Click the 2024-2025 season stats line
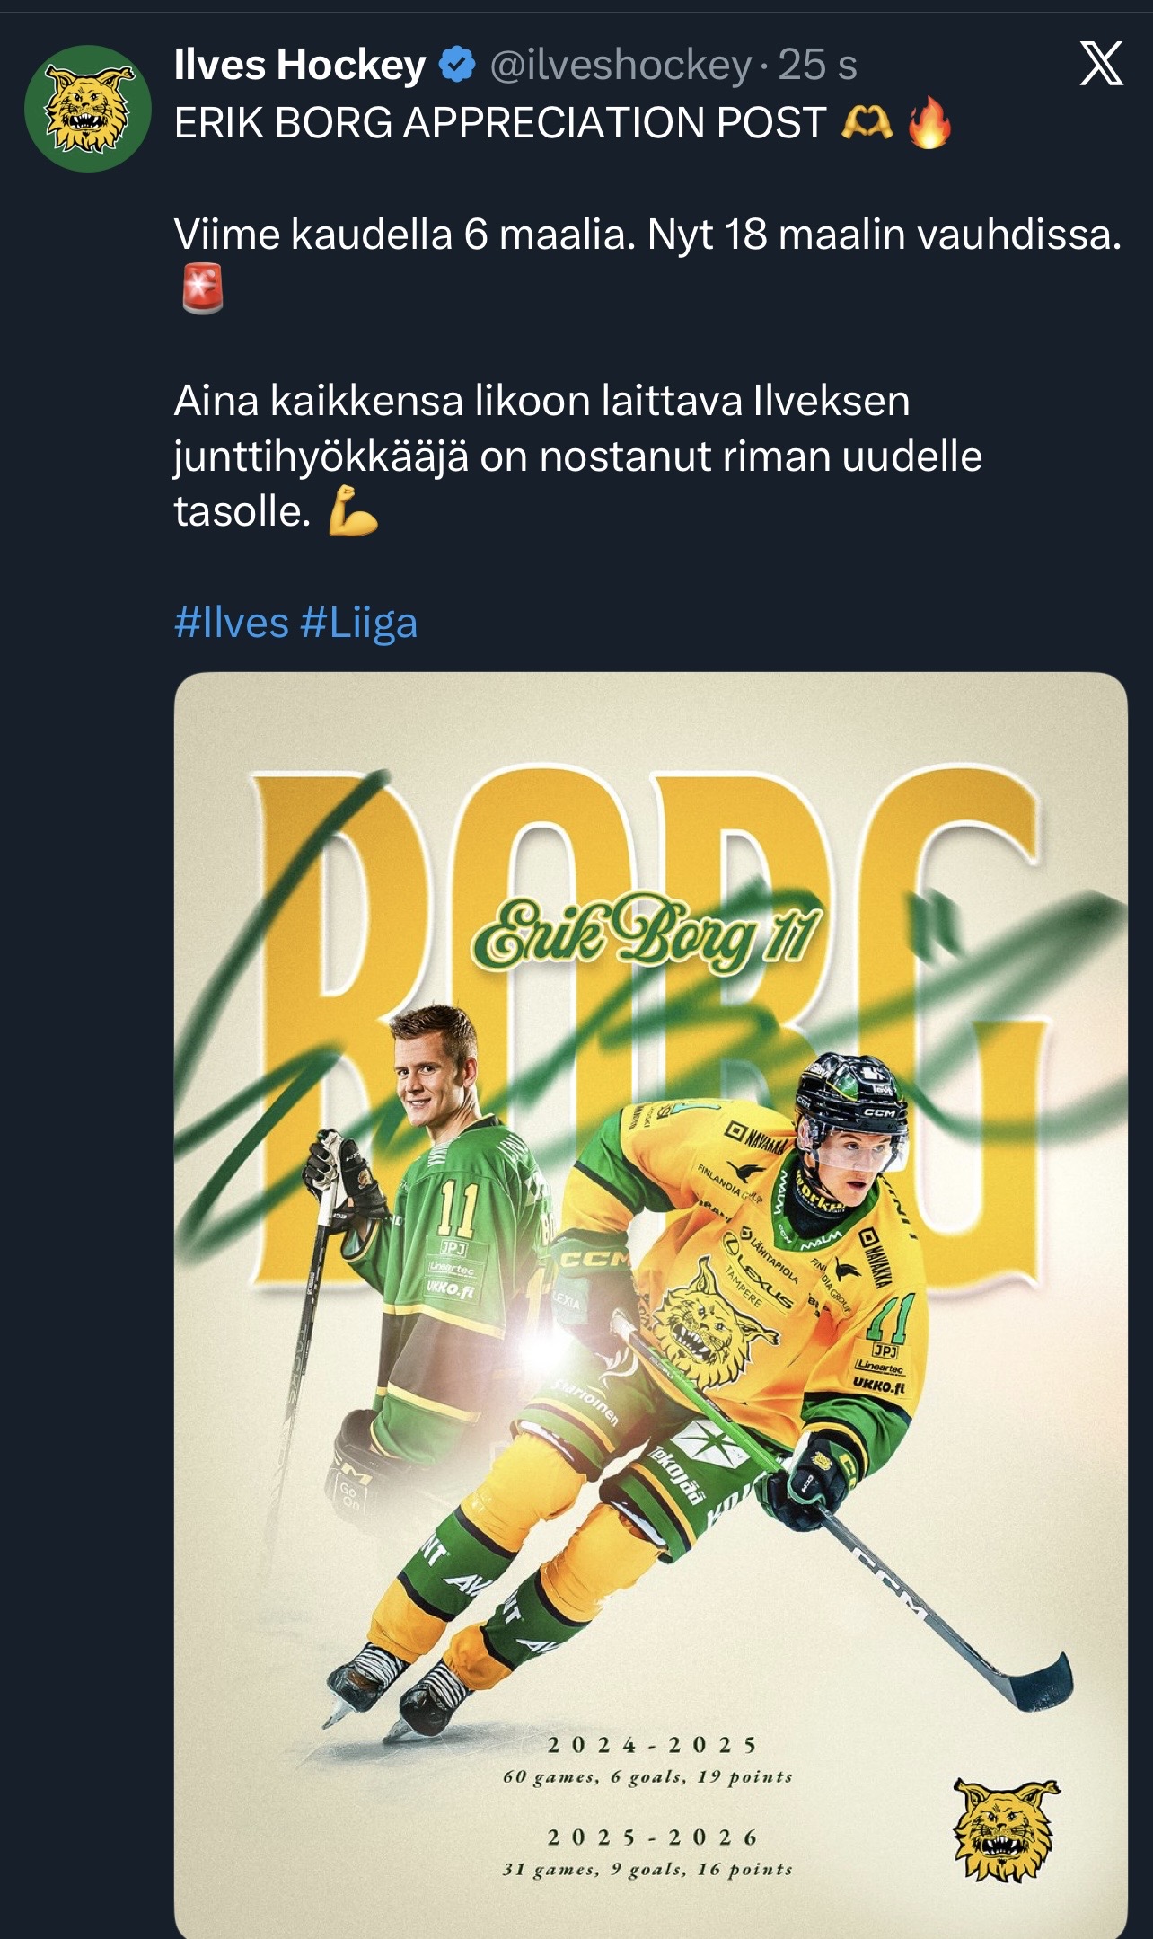The height and width of the screenshot is (1939, 1153). pyautogui.click(x=647, y=1776)
